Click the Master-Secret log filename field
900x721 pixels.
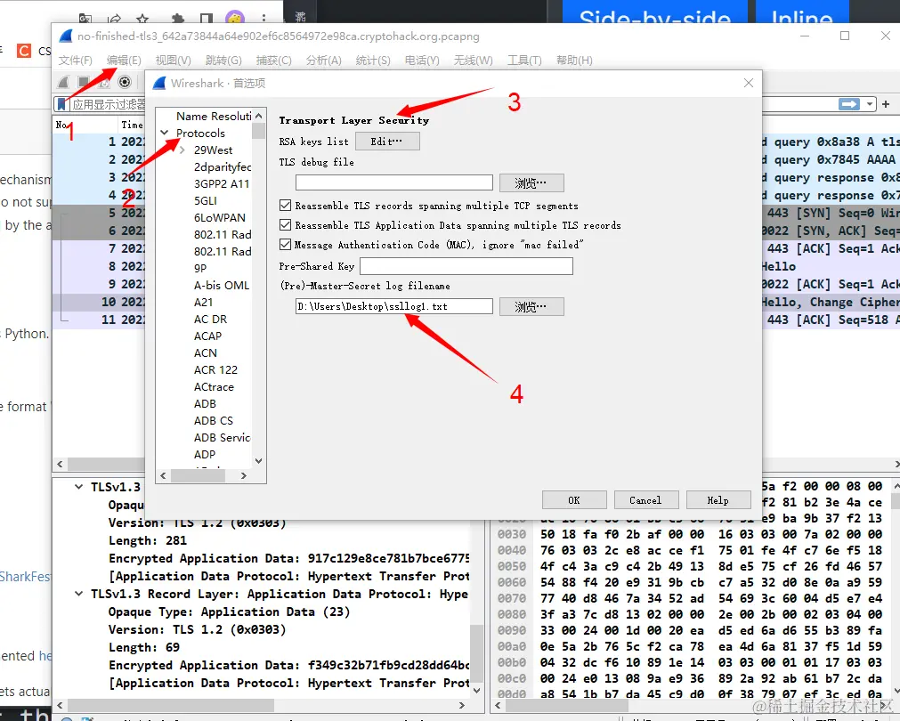point(394,306)
